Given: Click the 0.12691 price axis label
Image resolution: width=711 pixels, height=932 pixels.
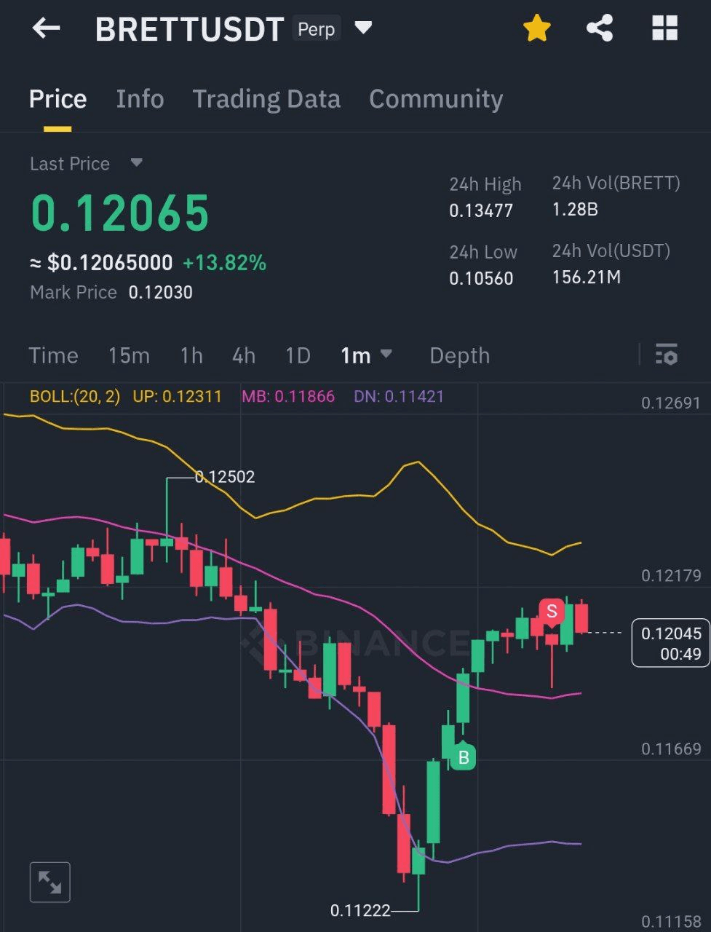Looking at the screenshot, I should pyautogui.click(x=670, y=403).
